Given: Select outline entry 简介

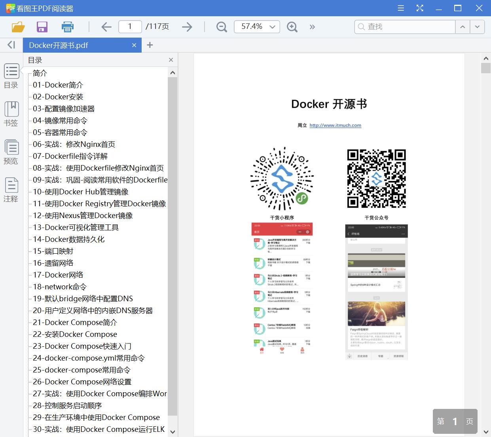Looking at the screenshot, I should pos(40,73).
